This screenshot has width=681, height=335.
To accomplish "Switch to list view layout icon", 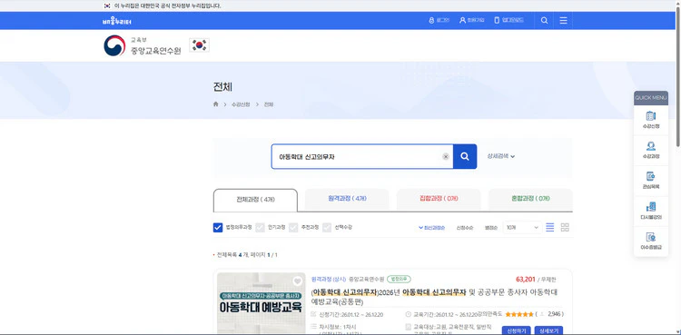I will coord(550,227).
